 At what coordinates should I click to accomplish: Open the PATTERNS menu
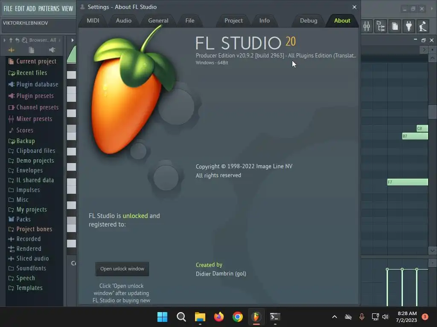49,9
